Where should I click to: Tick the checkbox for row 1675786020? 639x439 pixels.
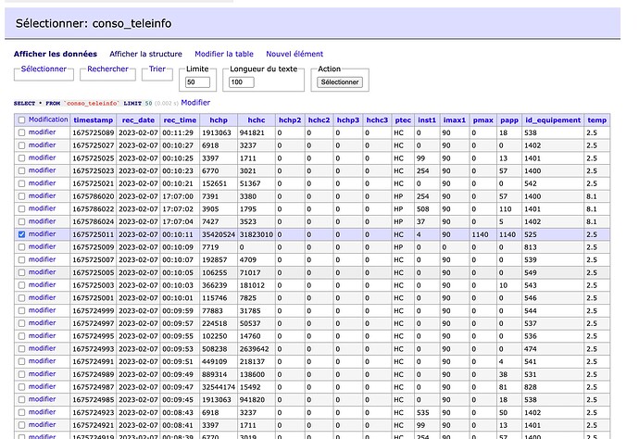pos(22,196)
